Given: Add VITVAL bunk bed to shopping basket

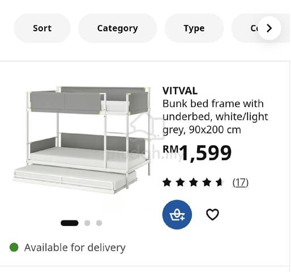Looking at the screenshot, I should click(x=177, y=215).
